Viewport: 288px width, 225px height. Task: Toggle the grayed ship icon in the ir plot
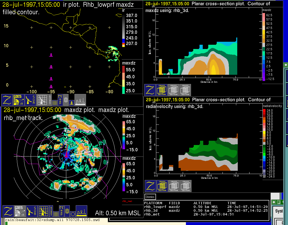pos(80,100)
